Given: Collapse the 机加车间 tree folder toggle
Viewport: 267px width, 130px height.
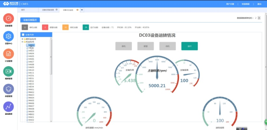Looking at the screenshot, I should point(22,42).
